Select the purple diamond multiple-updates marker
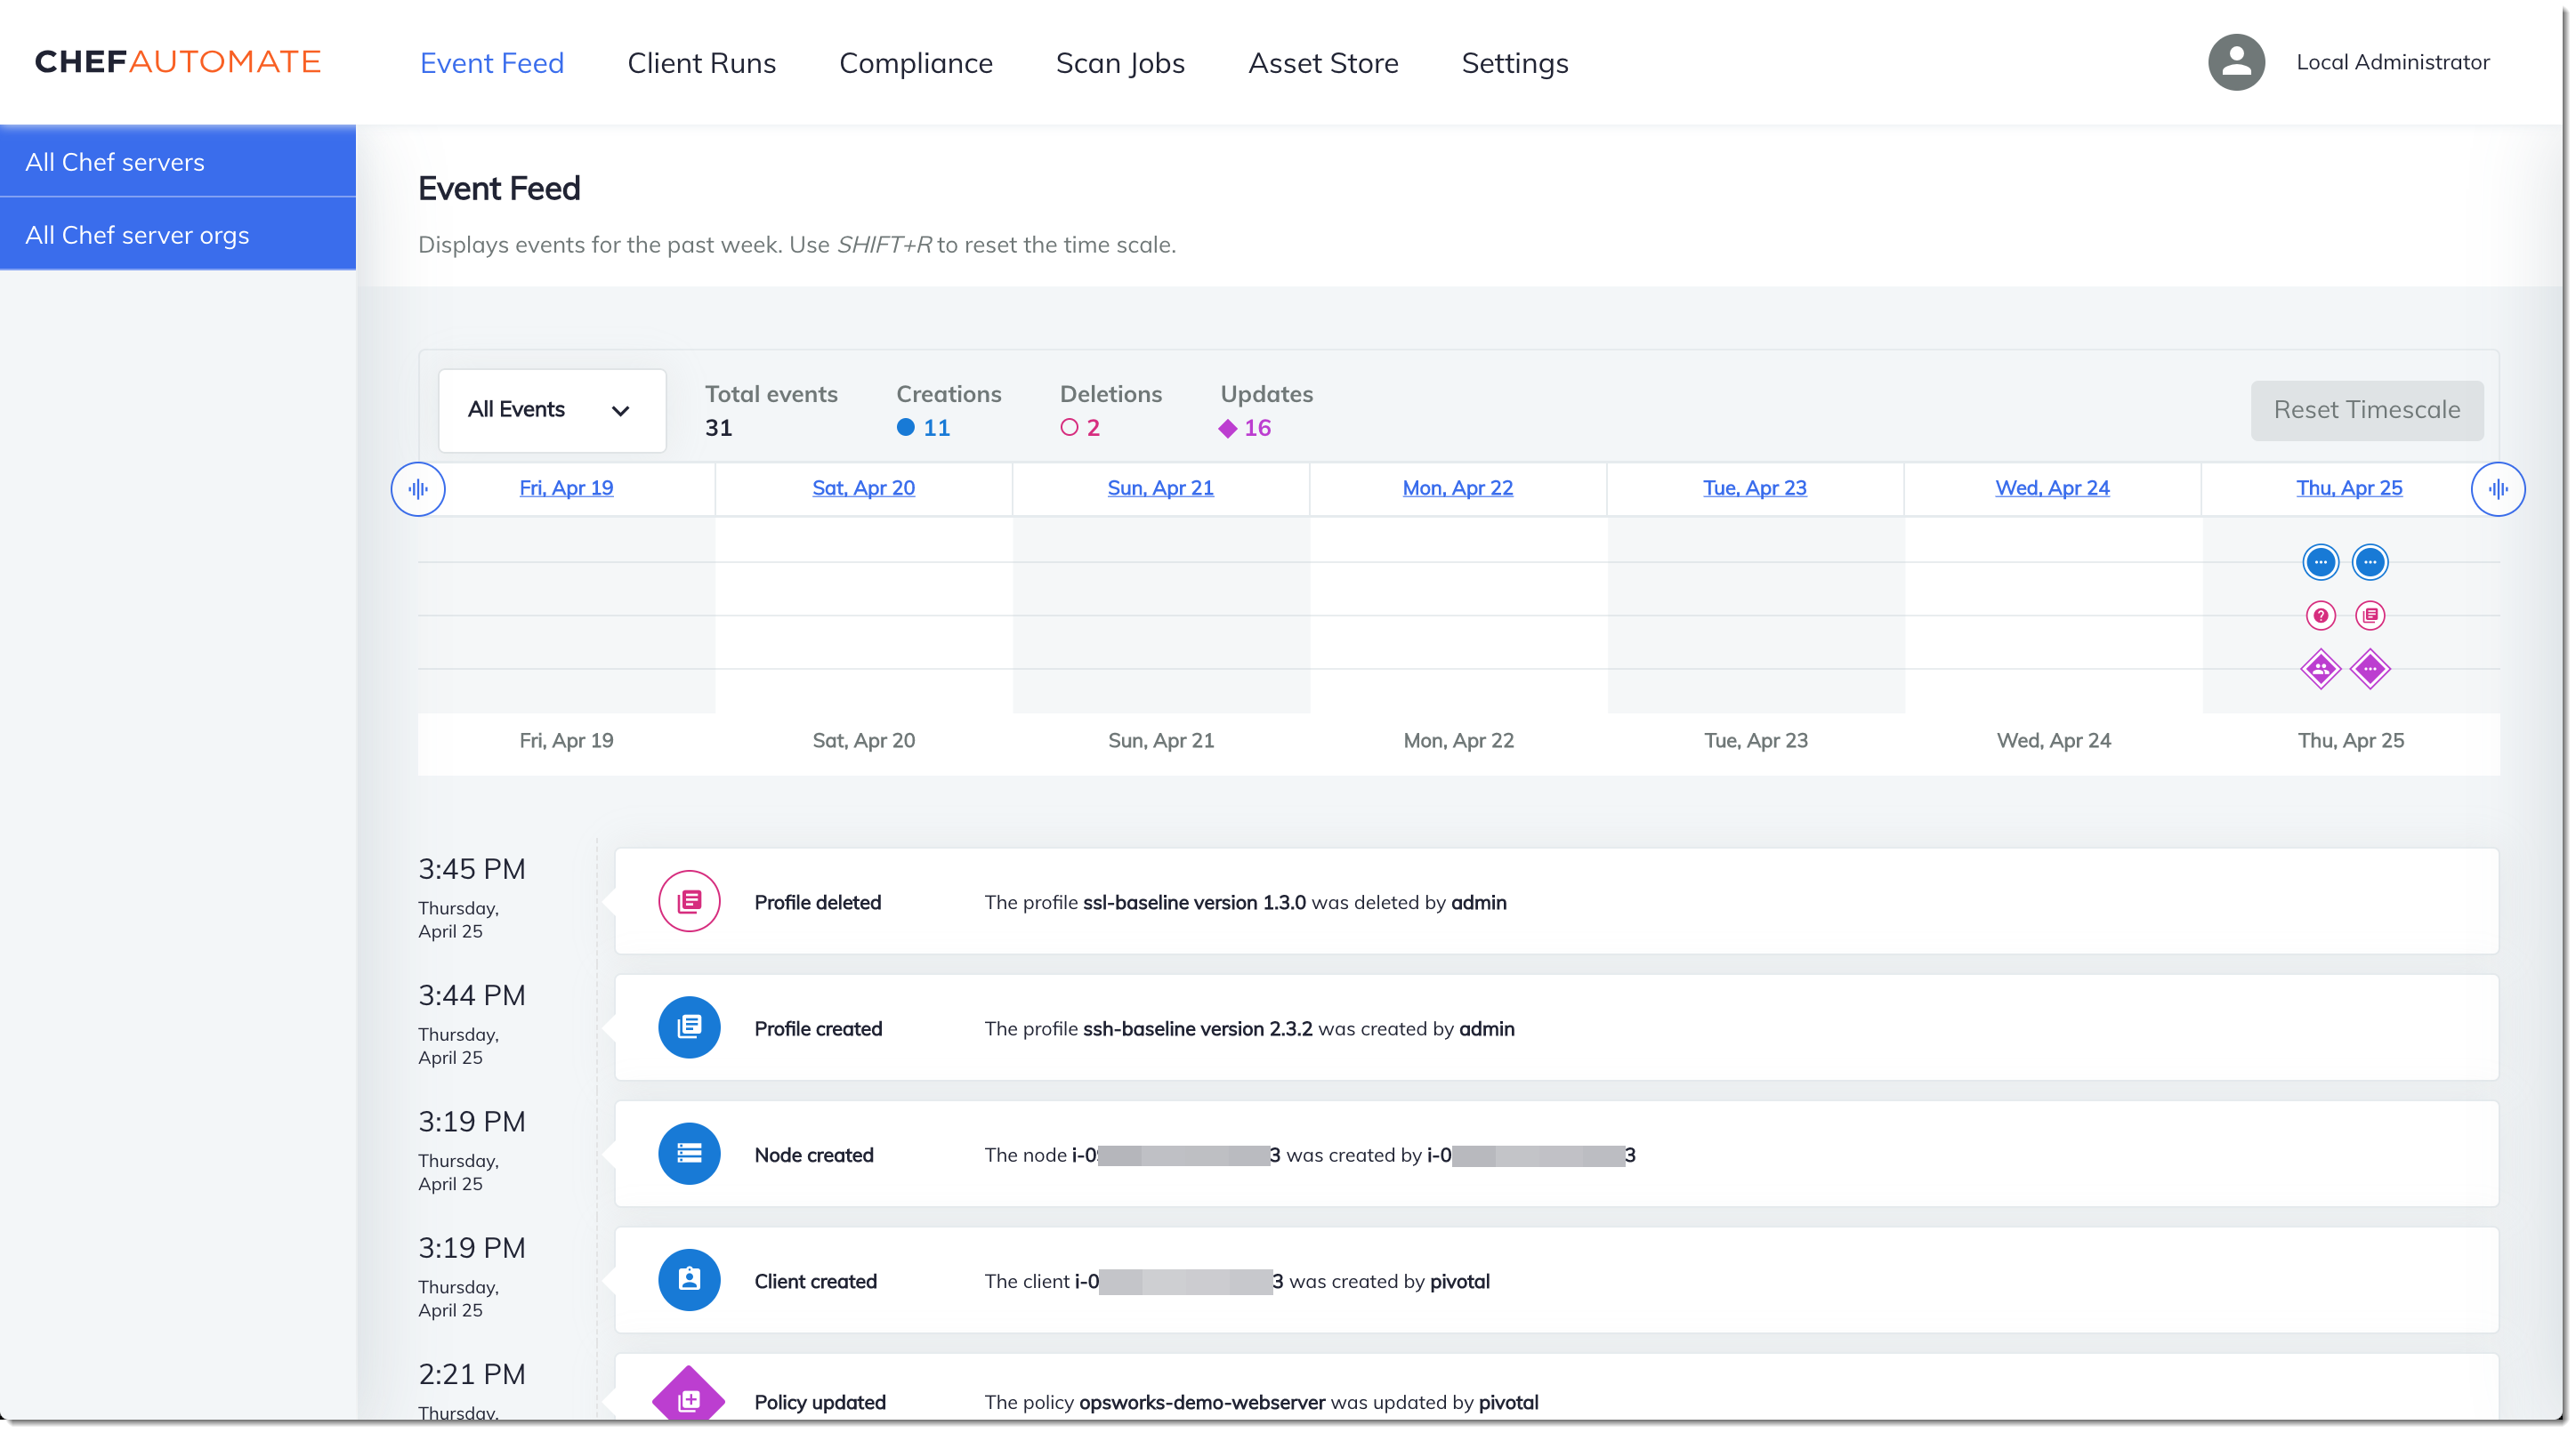This screenshot has height=1433, width=2576. pos(2369,668)
